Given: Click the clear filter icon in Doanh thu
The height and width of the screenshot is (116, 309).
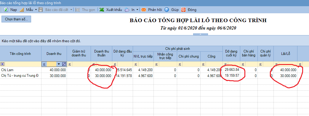Looking at the screenshot, I should (x=64, y=64).
